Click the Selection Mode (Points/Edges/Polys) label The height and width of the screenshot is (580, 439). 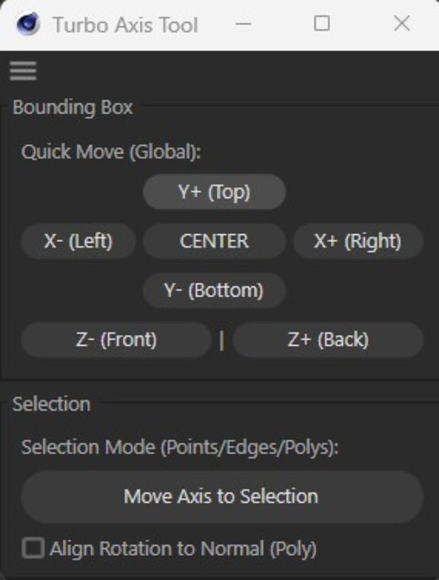[180, 447]
